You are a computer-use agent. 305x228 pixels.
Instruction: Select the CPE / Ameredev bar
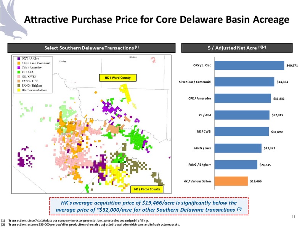point(242,98)
